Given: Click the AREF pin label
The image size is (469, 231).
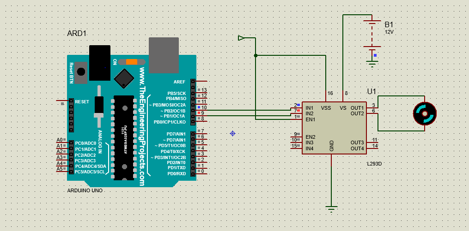Looking at the screenshot, I should pos(179,82).
